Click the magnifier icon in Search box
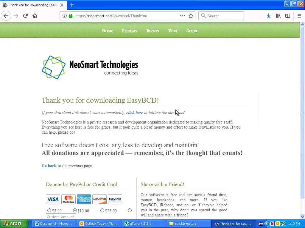 (x=203, y=16)
